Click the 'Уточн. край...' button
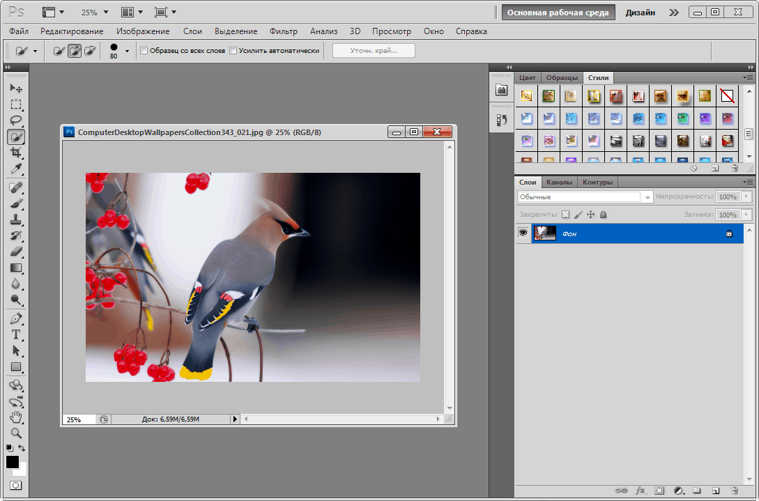 point(374,50)
